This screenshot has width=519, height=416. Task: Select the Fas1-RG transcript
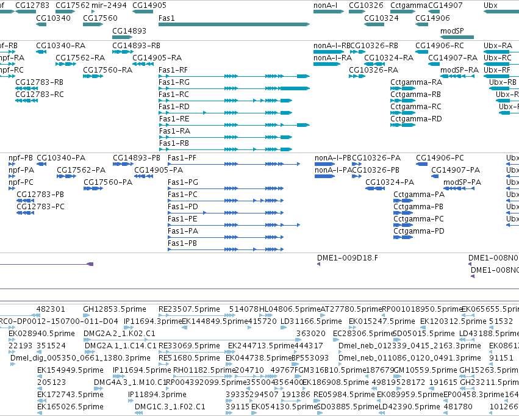234,88
